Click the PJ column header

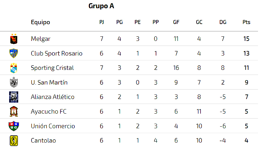[102, 22]
